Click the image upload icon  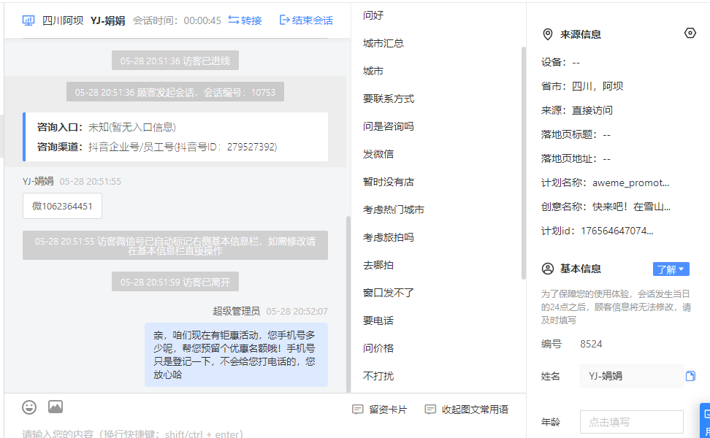[56, 407]
